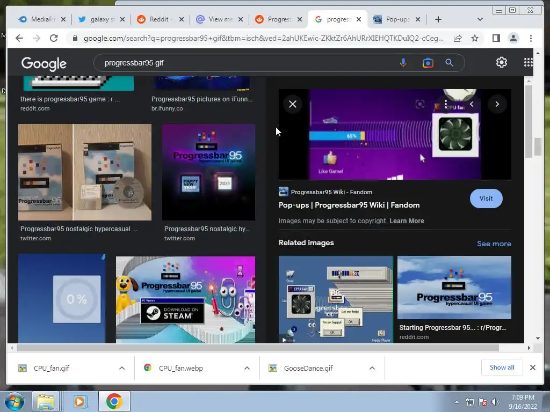Image resolution: width=550 pixels, height=412 pixels.
Task: Open Starting Progressbar 95 related image
Action: click(x=454, y=288)
